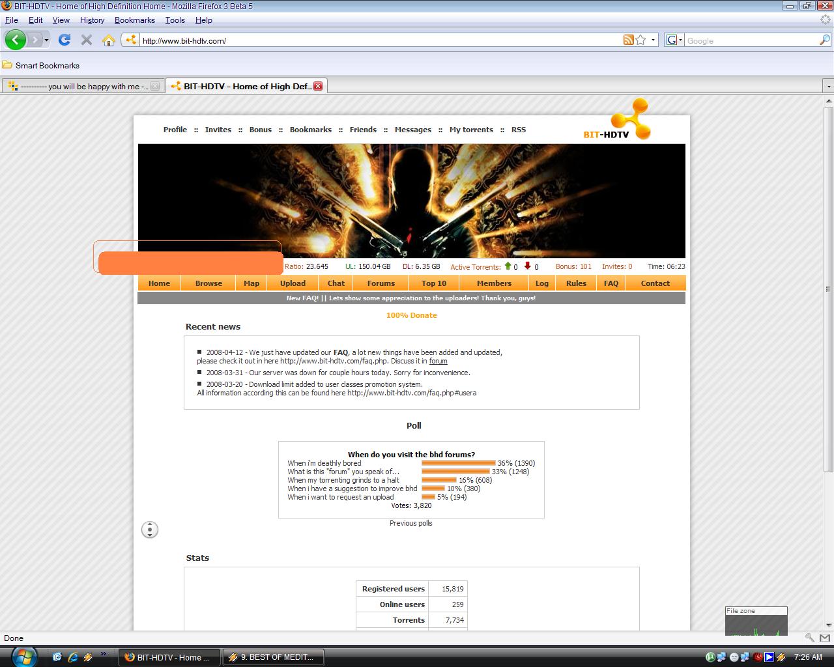Open the Tools menu

click(x=175, y=20)
